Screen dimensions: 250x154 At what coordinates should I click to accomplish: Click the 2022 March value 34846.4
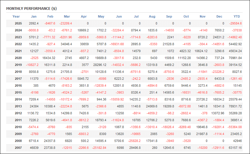point(66,44)
